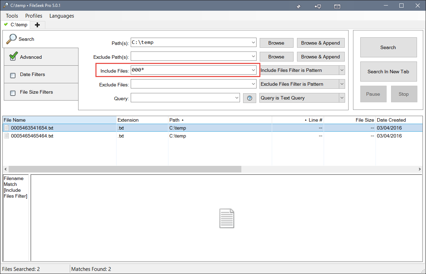Enable the File Size Filters checkbox
Screen dimensions: 426x274
click(13, 93)
